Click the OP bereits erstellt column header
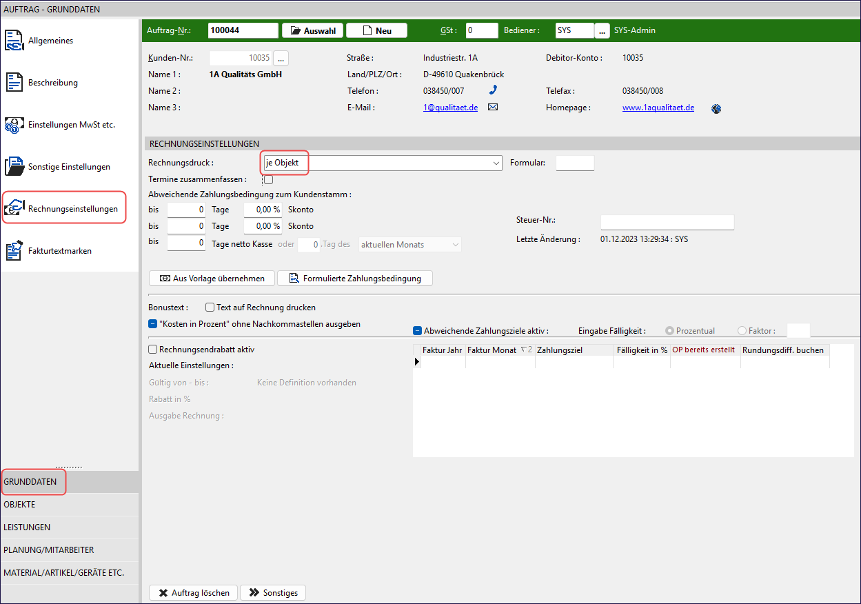This screenshot has height=604, width=861. (705, 350)
